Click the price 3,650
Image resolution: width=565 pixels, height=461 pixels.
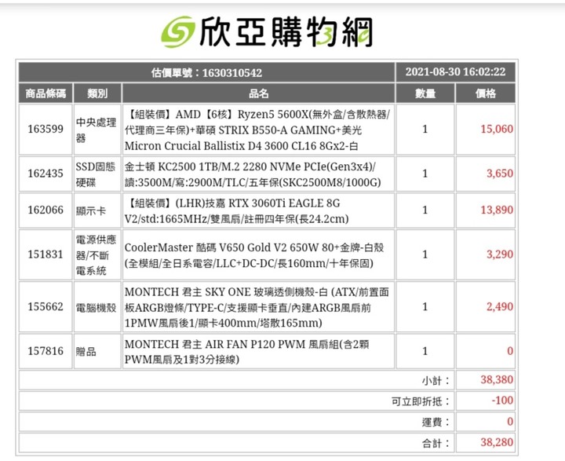point(500,174)
